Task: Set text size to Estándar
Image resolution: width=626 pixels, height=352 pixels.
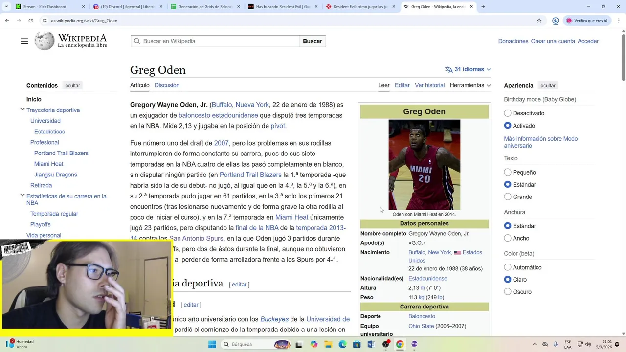Action: pyautogui.click(x=508, y=185)
